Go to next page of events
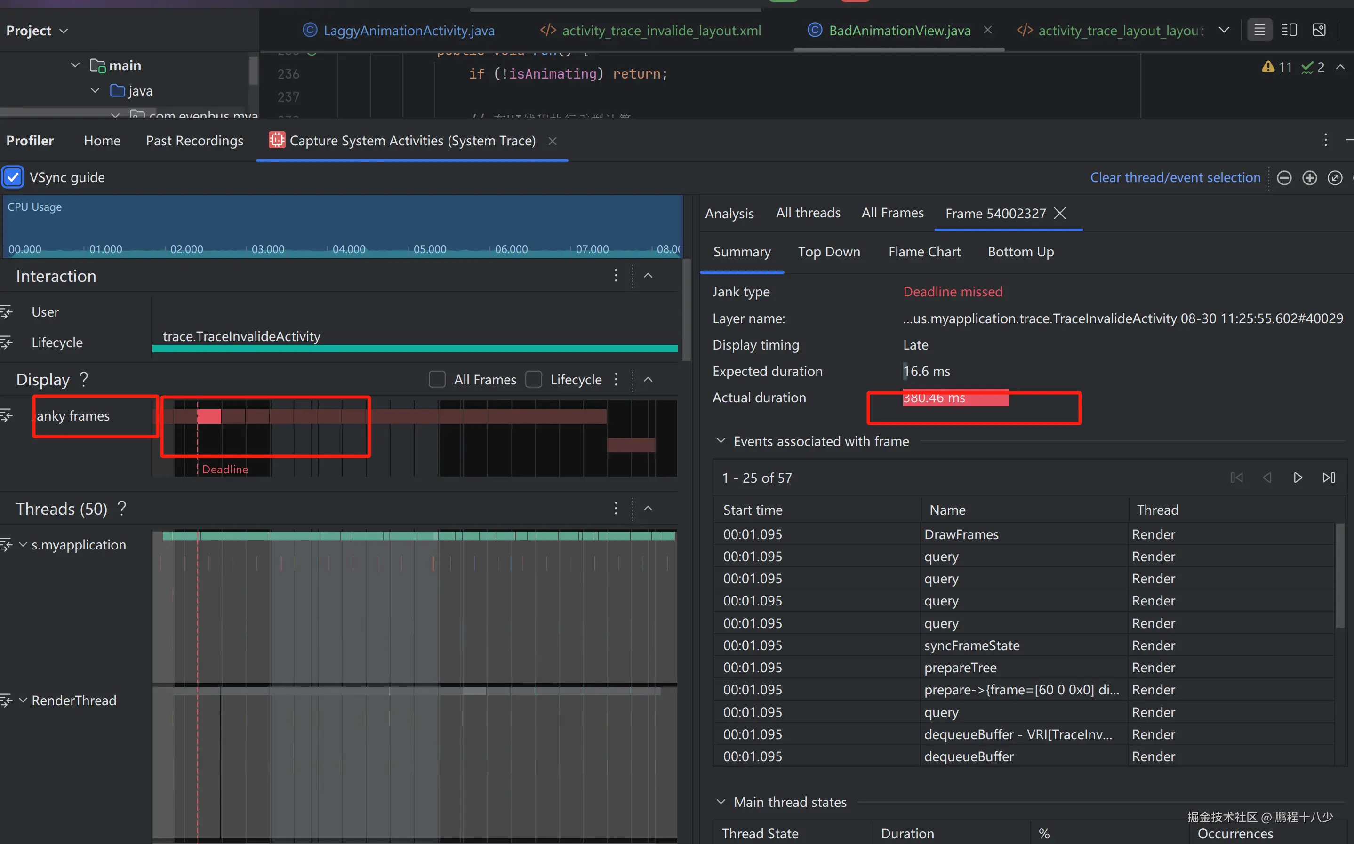This screenshot has width=1354, height=844. tap(1298, 478)
